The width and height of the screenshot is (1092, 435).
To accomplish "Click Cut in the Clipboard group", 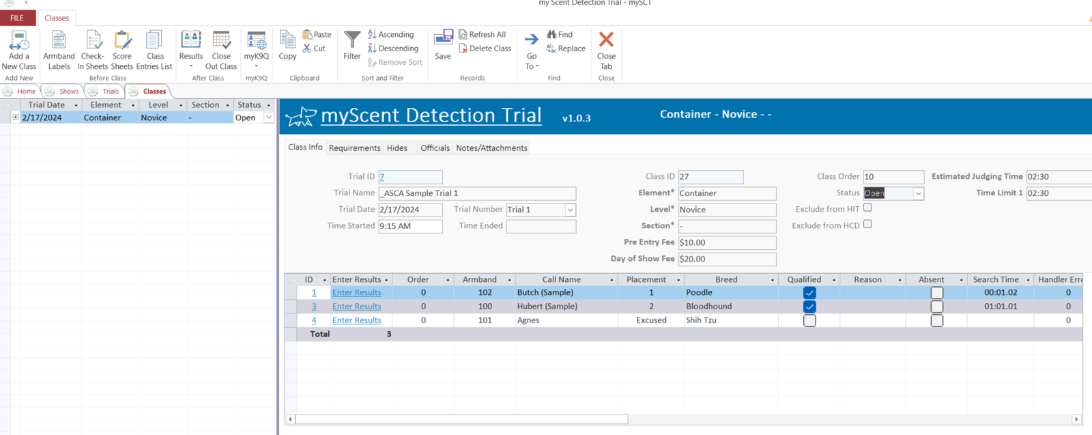I will [315, 48].
